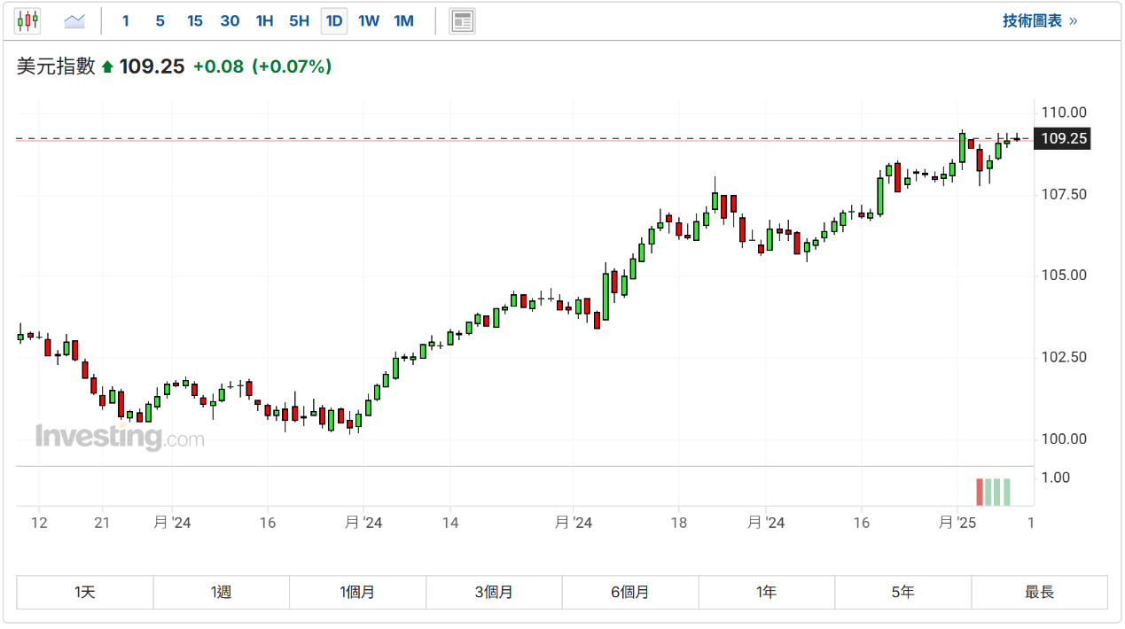Set interval to 15 minutes

(x=195, y=20)
